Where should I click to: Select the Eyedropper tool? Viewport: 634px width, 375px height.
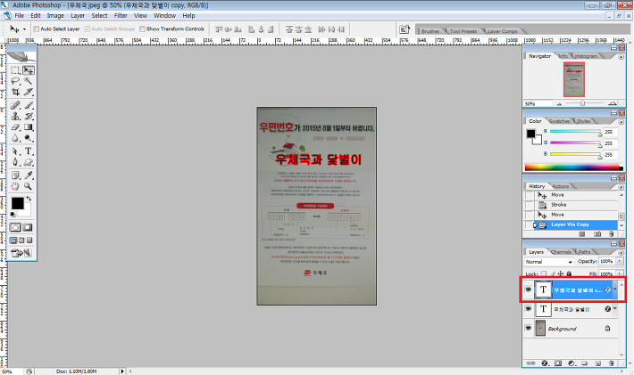29,175
